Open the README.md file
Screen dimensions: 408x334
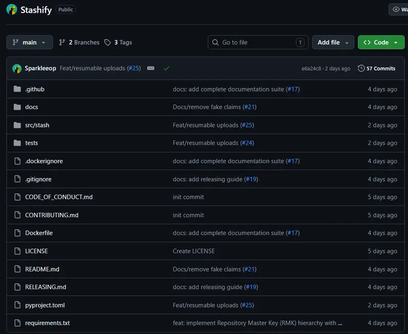coord(42,269)
